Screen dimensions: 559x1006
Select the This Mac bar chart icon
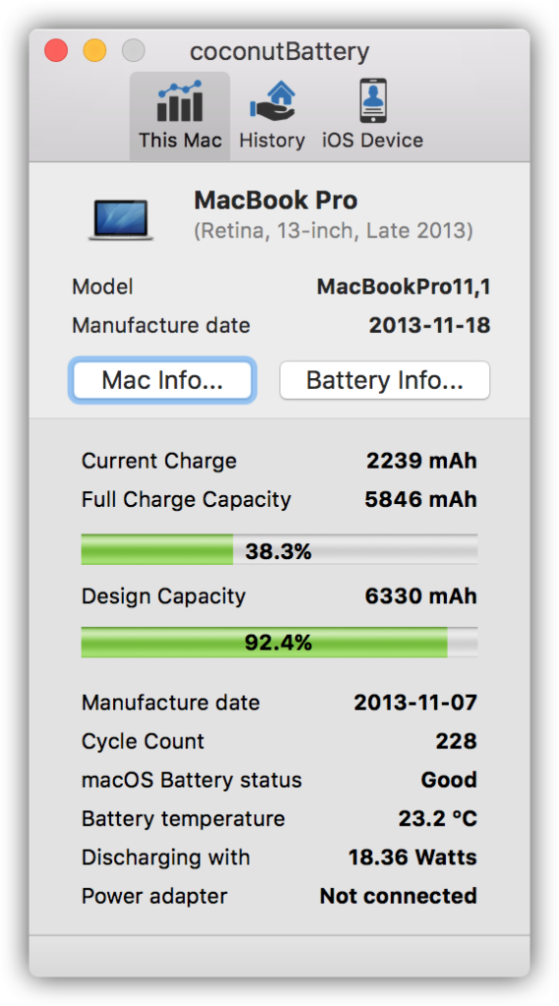(180, 101)
